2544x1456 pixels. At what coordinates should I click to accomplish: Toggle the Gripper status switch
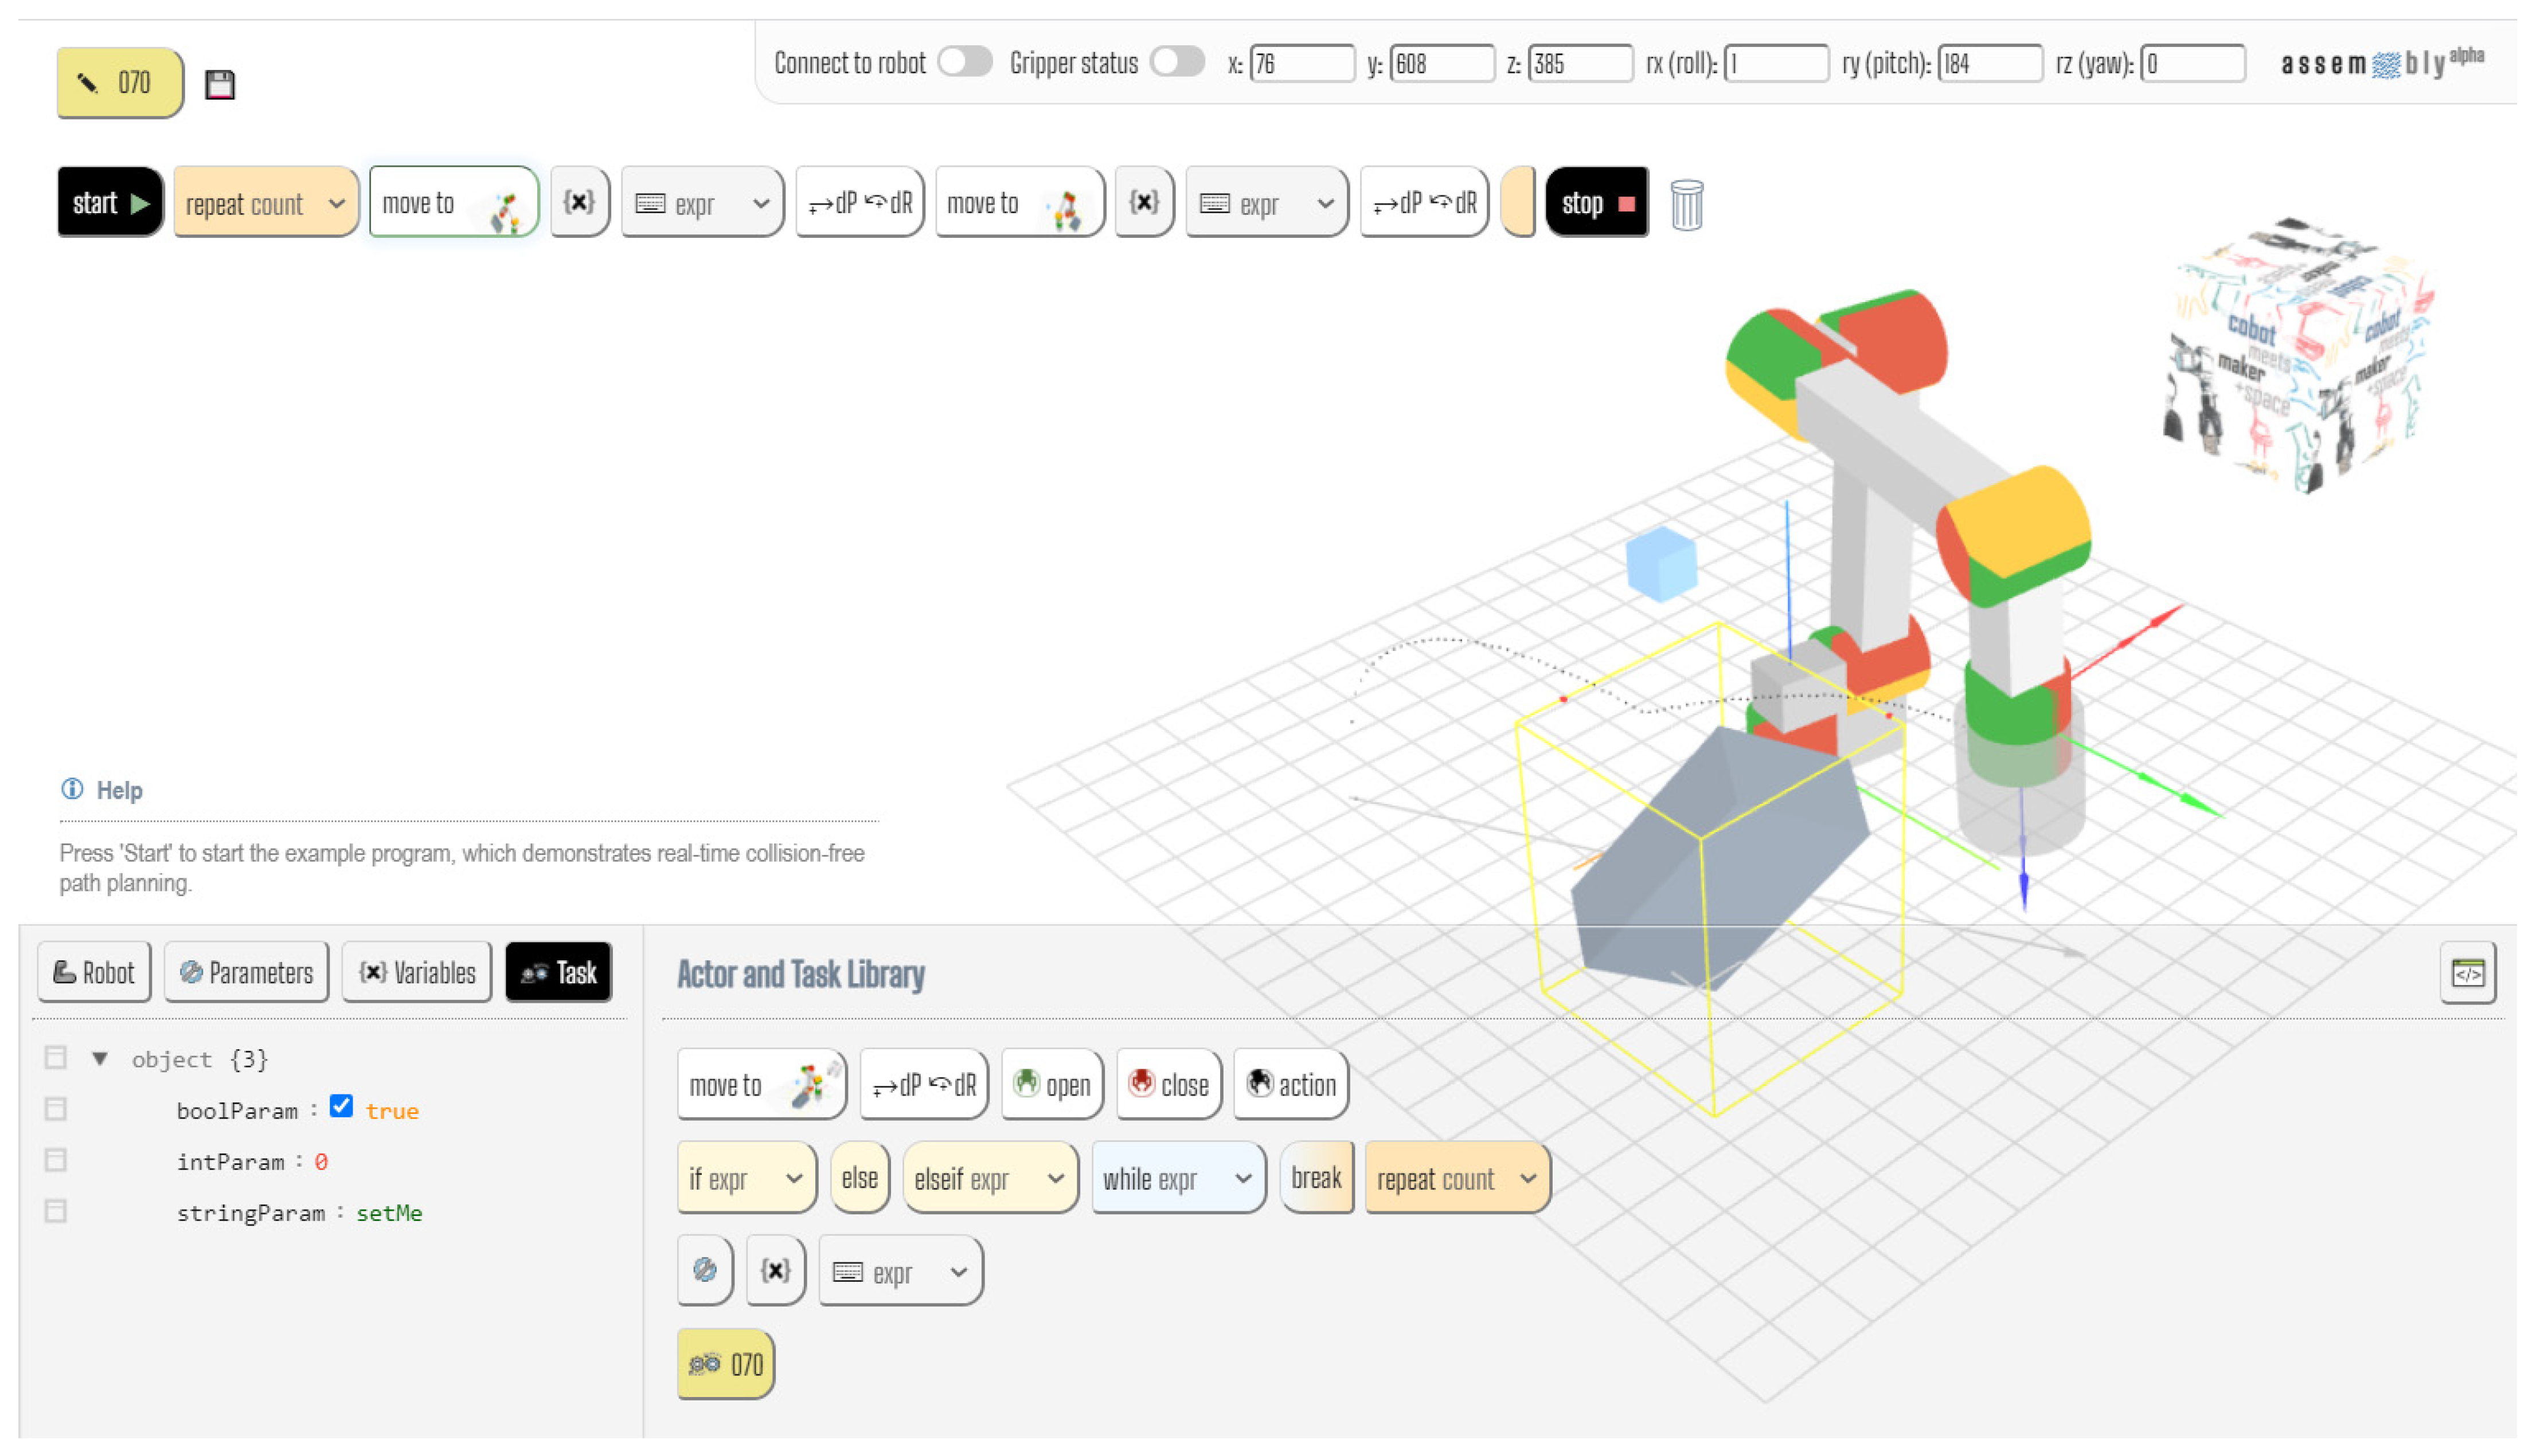pyautogui.click(x=1177, y=62)
